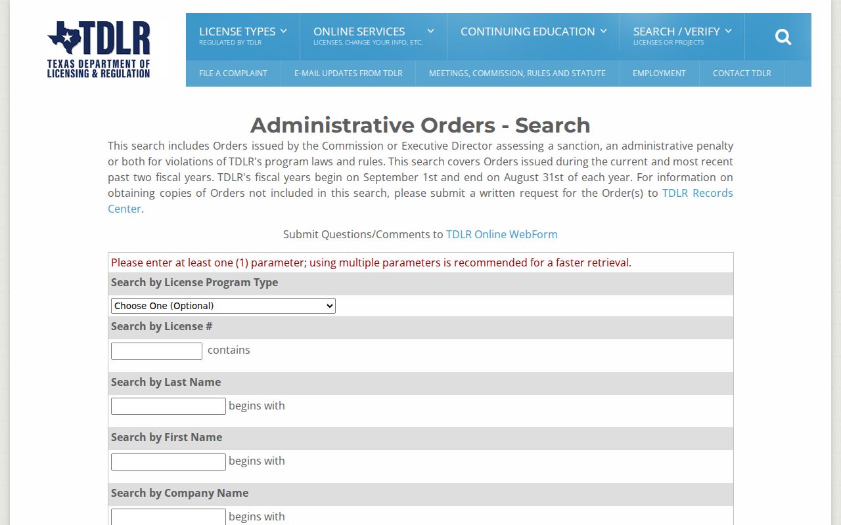Go to the Employment page
The height and width of the screenshot is (525, 841).
659,73
